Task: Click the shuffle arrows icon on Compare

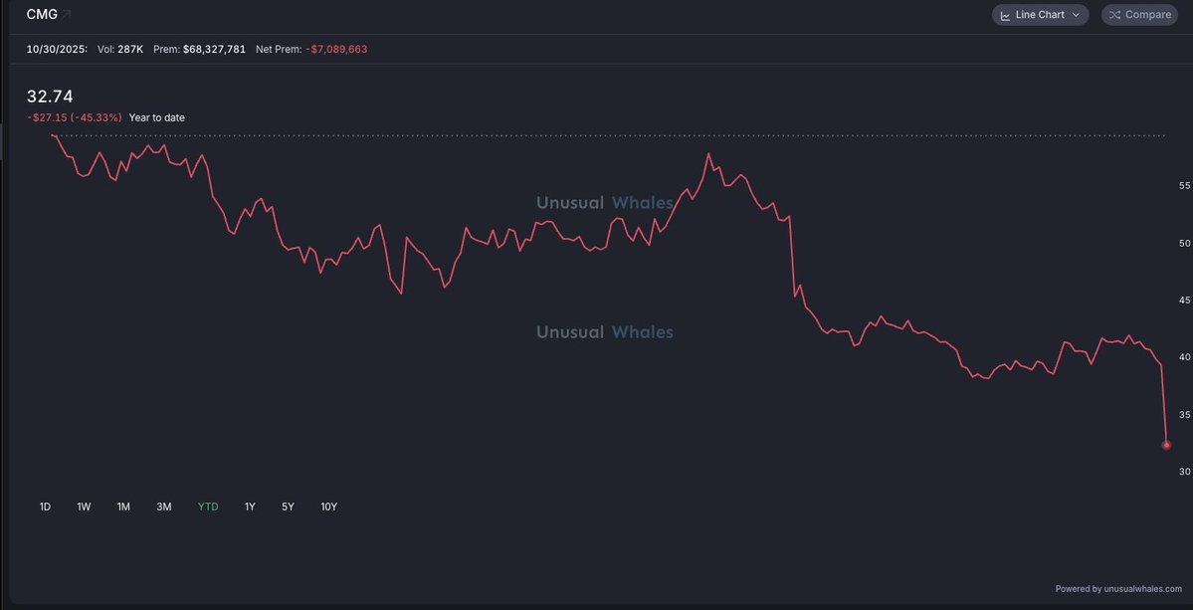Action: pos(1114,15)
